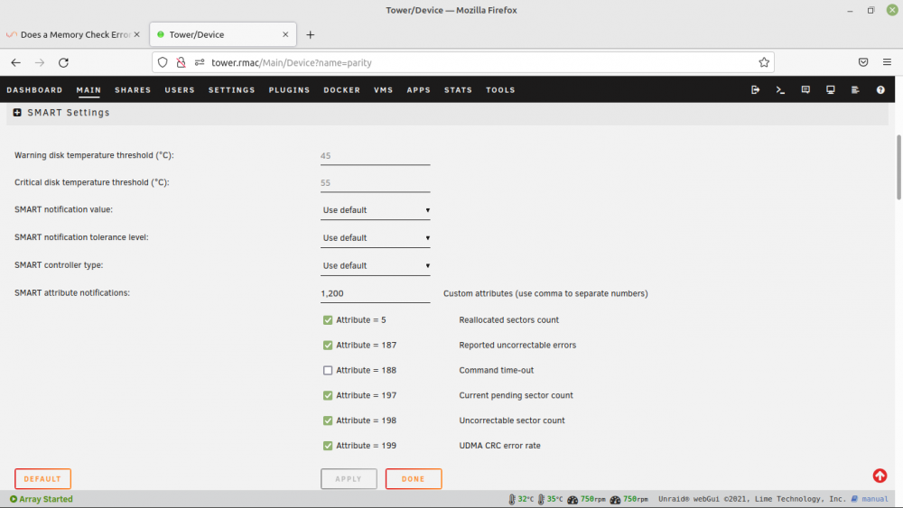The width and height of the screenshot is (903, 508).
Task: Enable Attribute = 188 checkbox
Action: click(328, 371)
